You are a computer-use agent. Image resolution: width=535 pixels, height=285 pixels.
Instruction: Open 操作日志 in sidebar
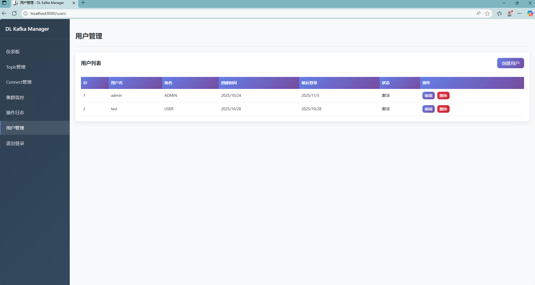[x=35, y=112]
